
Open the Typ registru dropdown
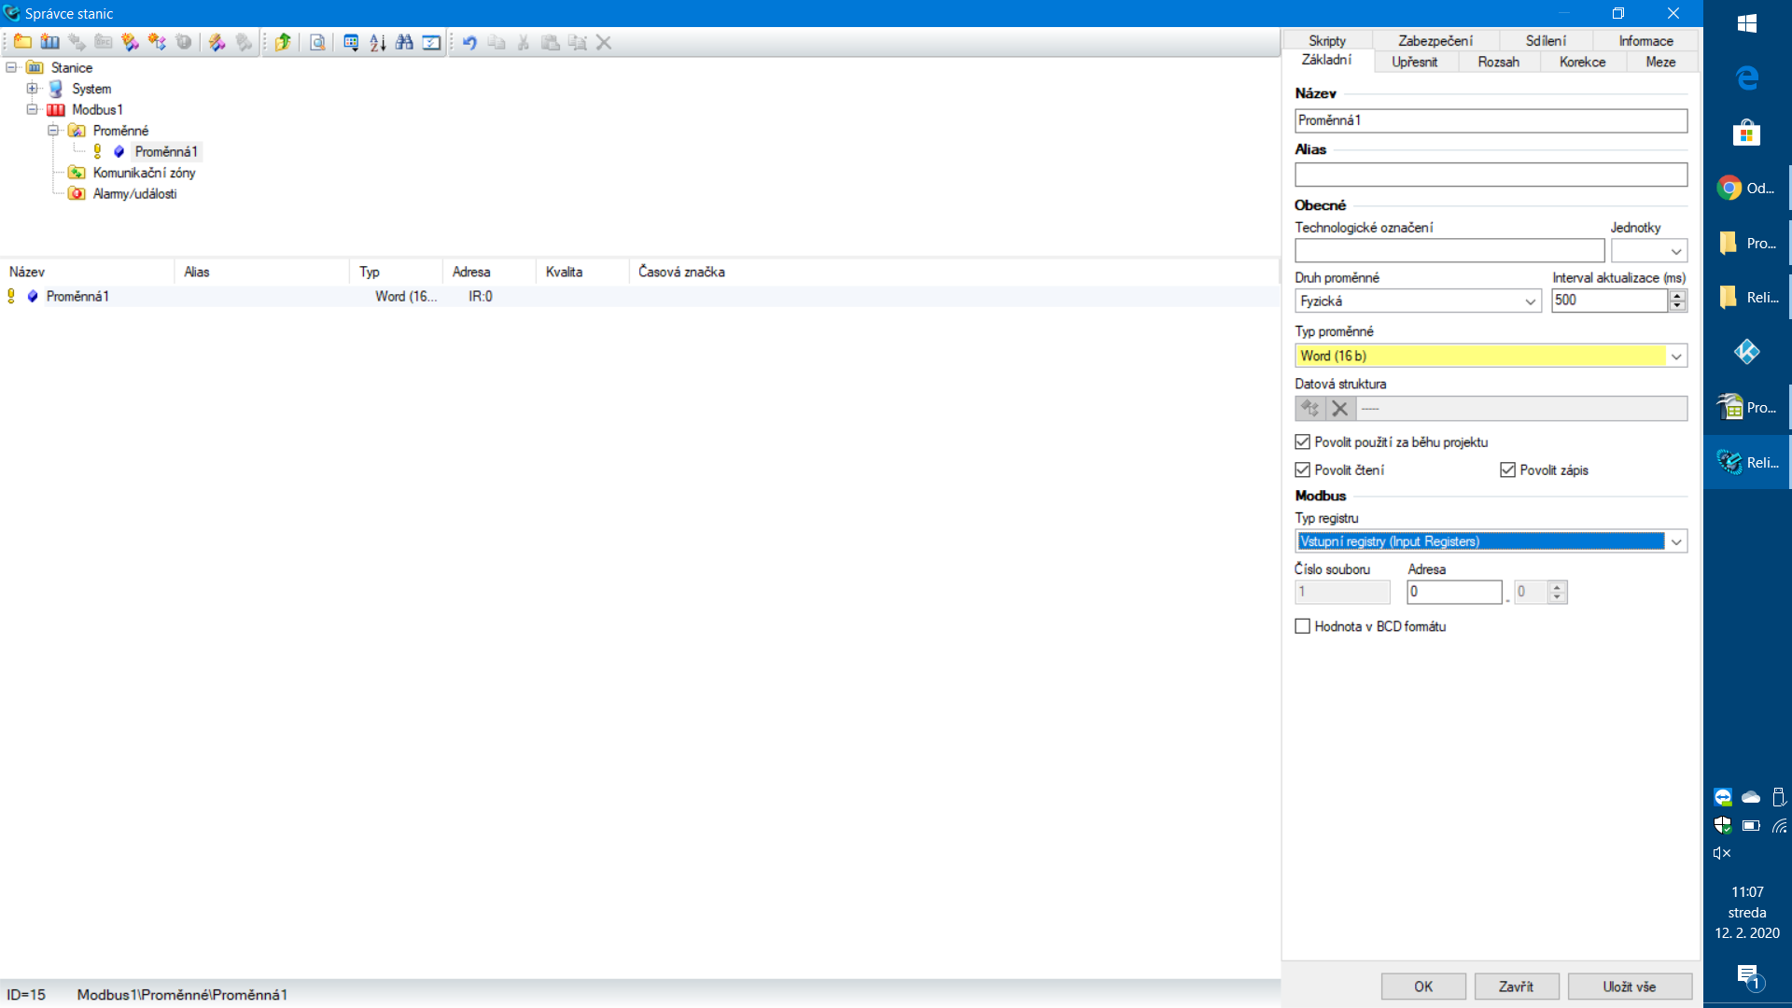click(x=1676, y=542)
